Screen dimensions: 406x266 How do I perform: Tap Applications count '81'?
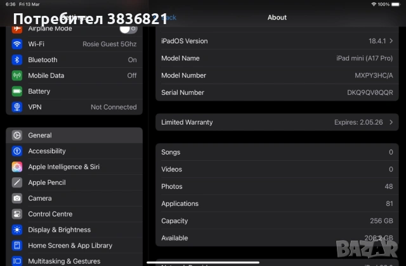390,203
